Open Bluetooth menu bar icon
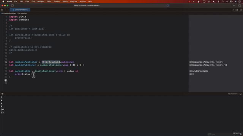The width and height of the screenshot is (243, 136). [219, 2]
